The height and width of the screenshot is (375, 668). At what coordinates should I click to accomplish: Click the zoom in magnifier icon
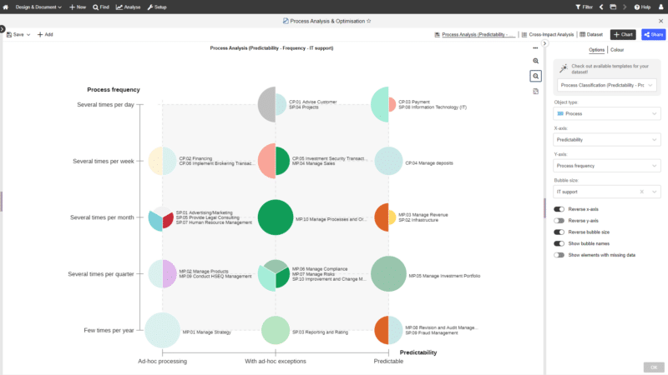click(x=535, y=62)
